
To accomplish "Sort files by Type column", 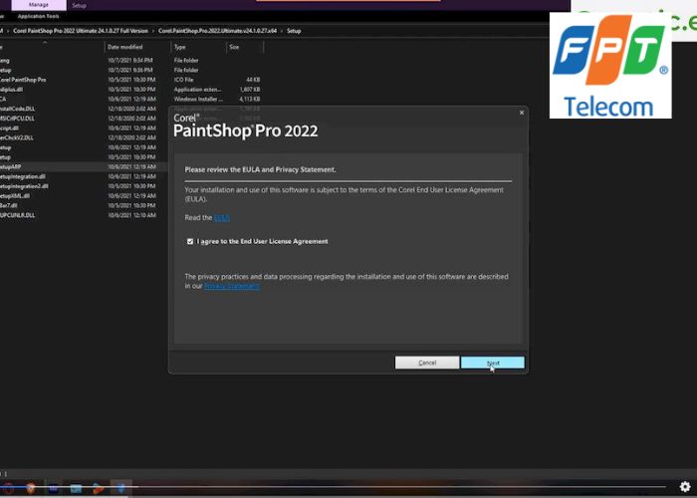I will coord(180,47).
